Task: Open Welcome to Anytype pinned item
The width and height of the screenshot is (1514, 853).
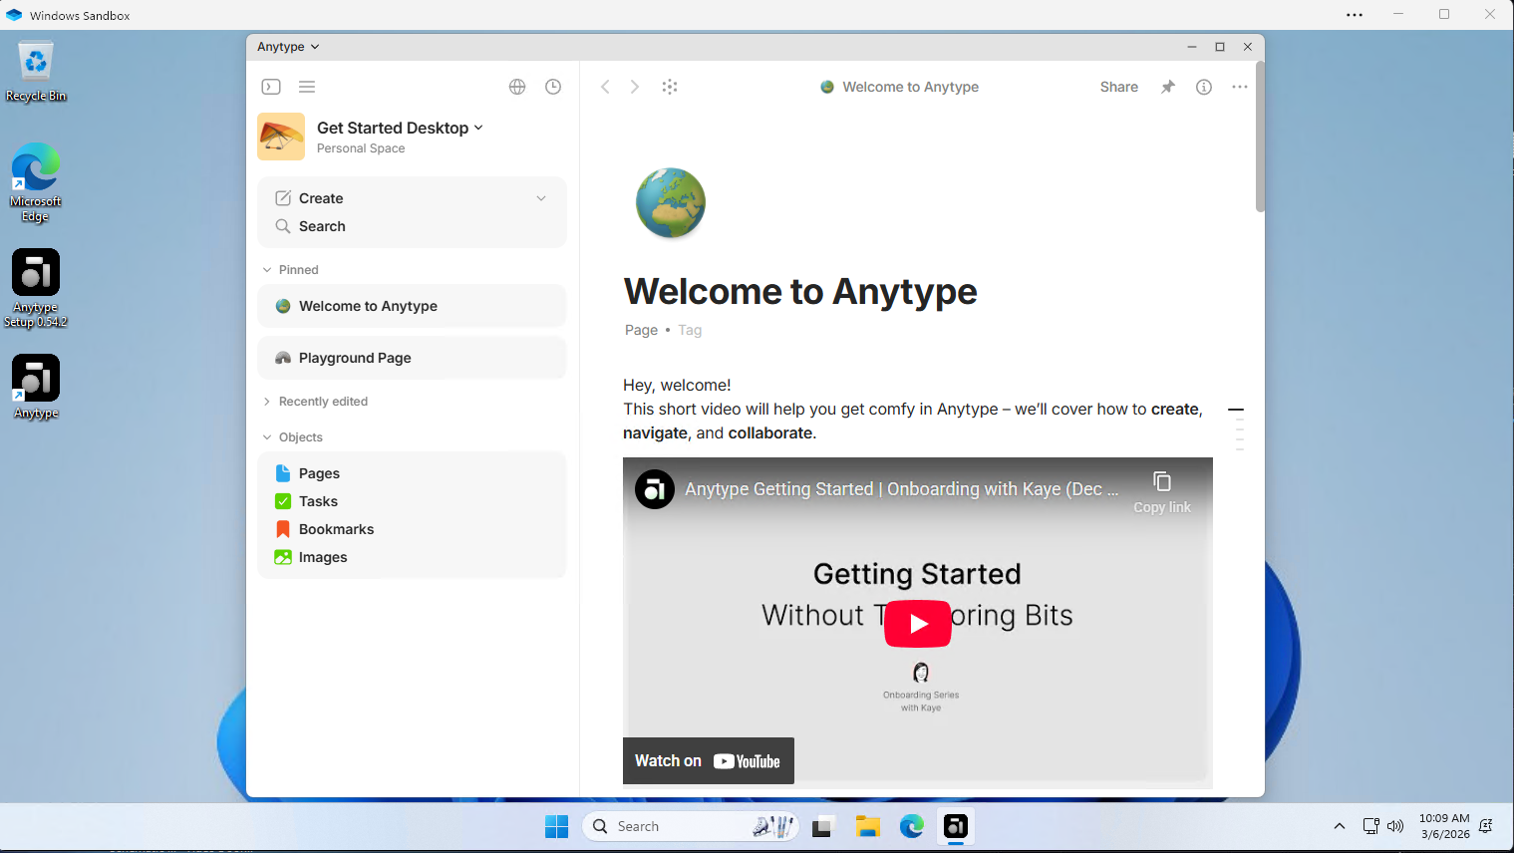Action: tap(412, 306)
